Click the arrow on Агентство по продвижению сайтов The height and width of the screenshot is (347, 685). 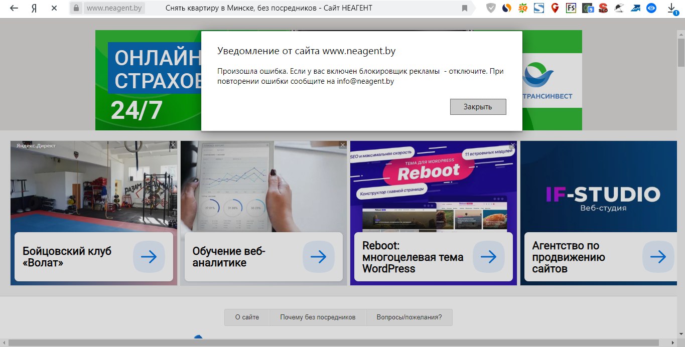658,257
